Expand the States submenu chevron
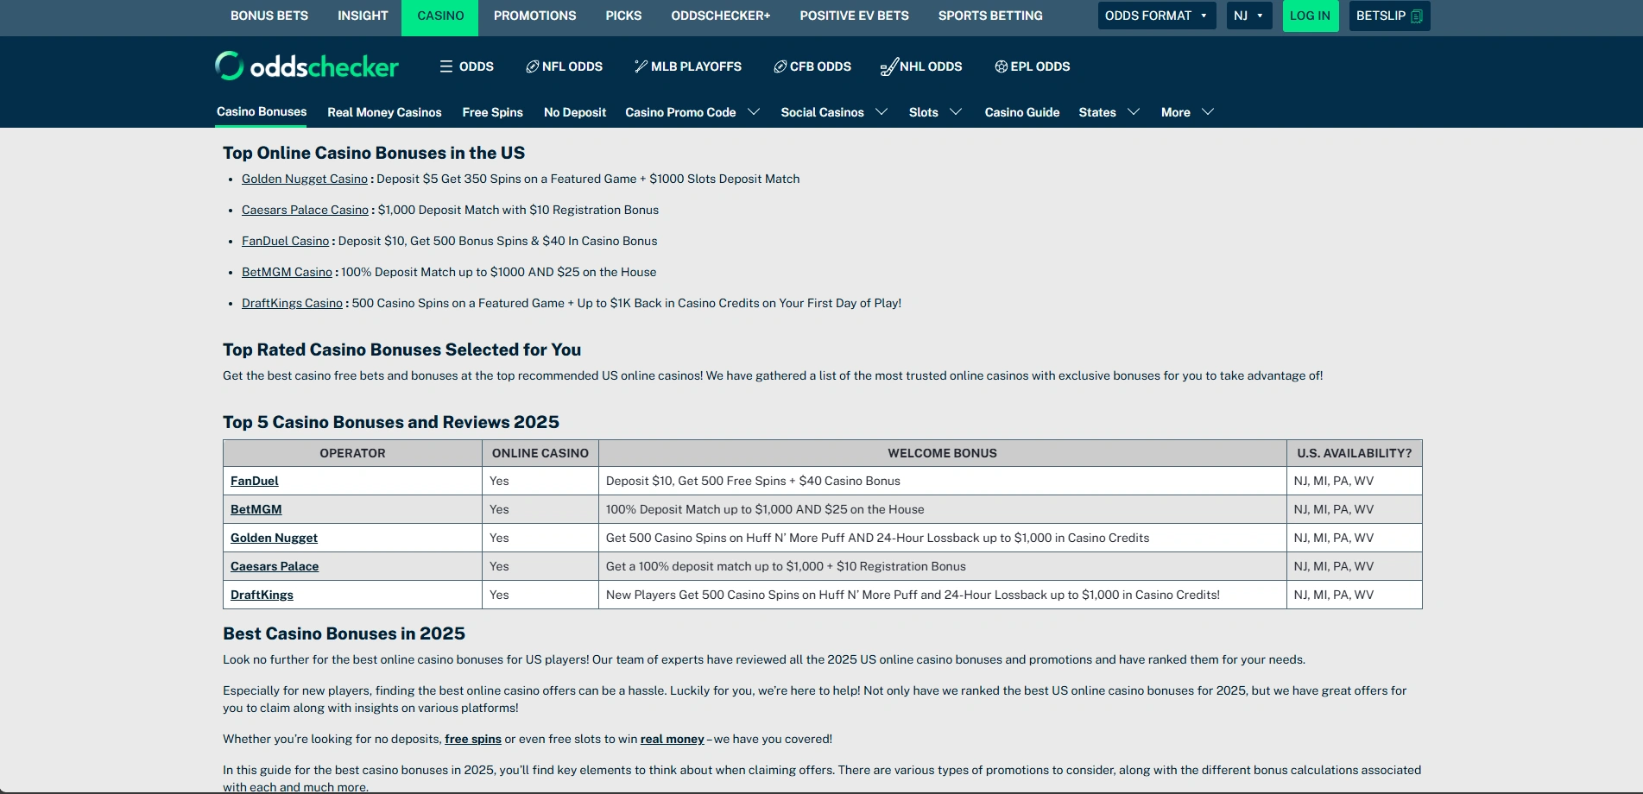Screen dimensions: 1643x794 coord(1134,112)
